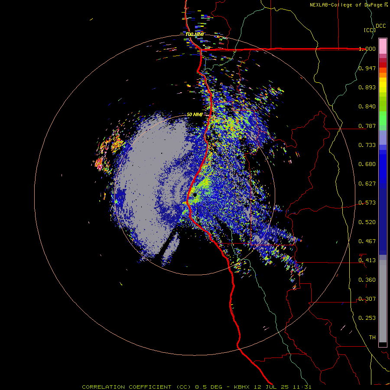This screenshot has height=390, width=390.
Task: Select the 0.947 scale value
Action: 367,68
